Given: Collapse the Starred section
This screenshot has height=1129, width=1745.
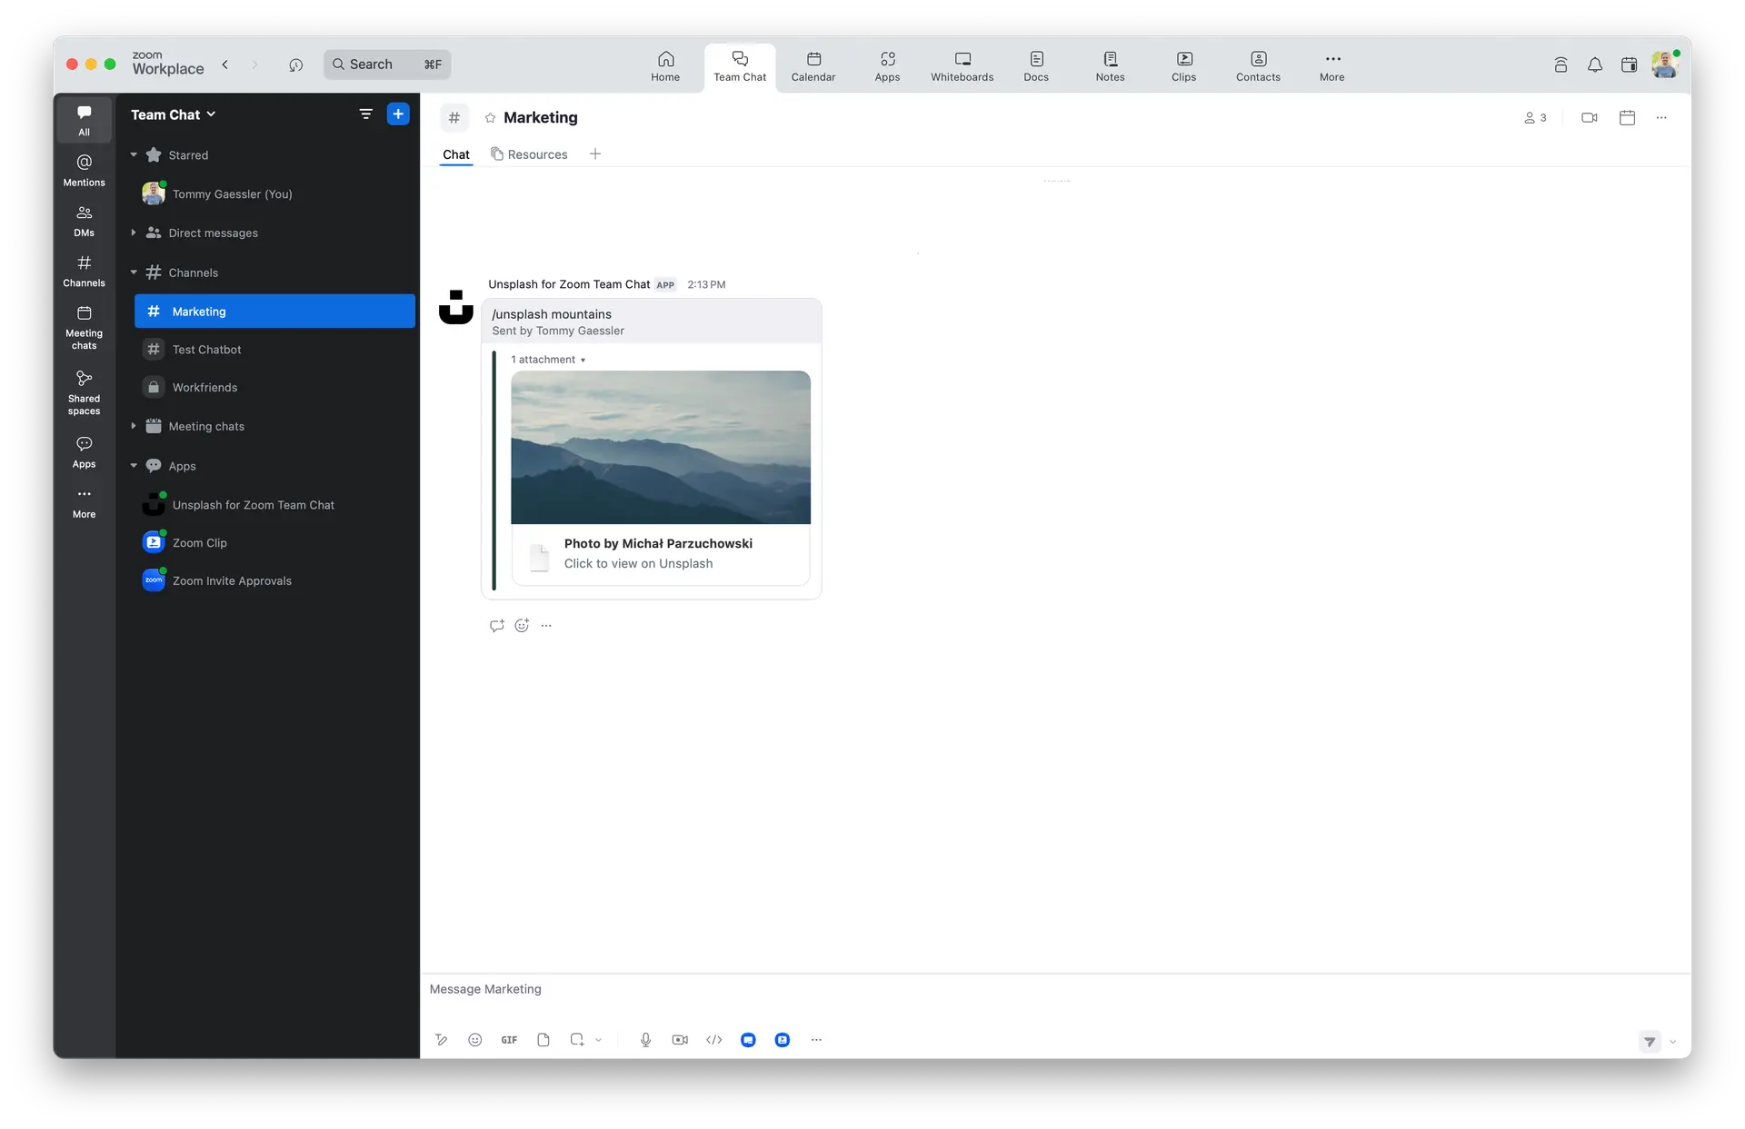Looking at the screenshot, I should tap(134, 155).
